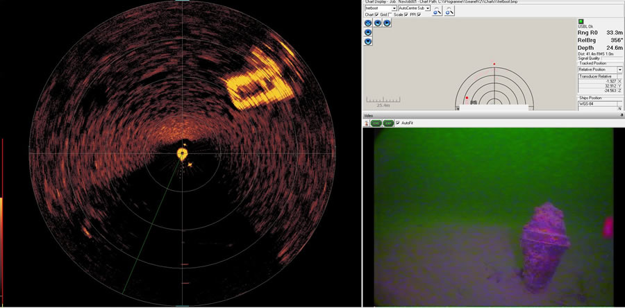Click the second magnifier zoom icon
This screenshot has height=308, width=625.
pyautogui.click(x=449, y=10)
